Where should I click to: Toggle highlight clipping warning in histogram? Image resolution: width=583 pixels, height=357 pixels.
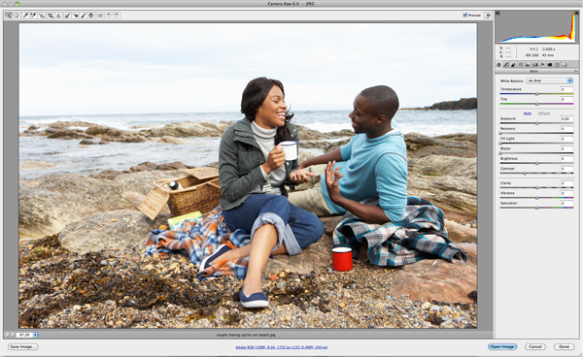[x=575, y=13]
